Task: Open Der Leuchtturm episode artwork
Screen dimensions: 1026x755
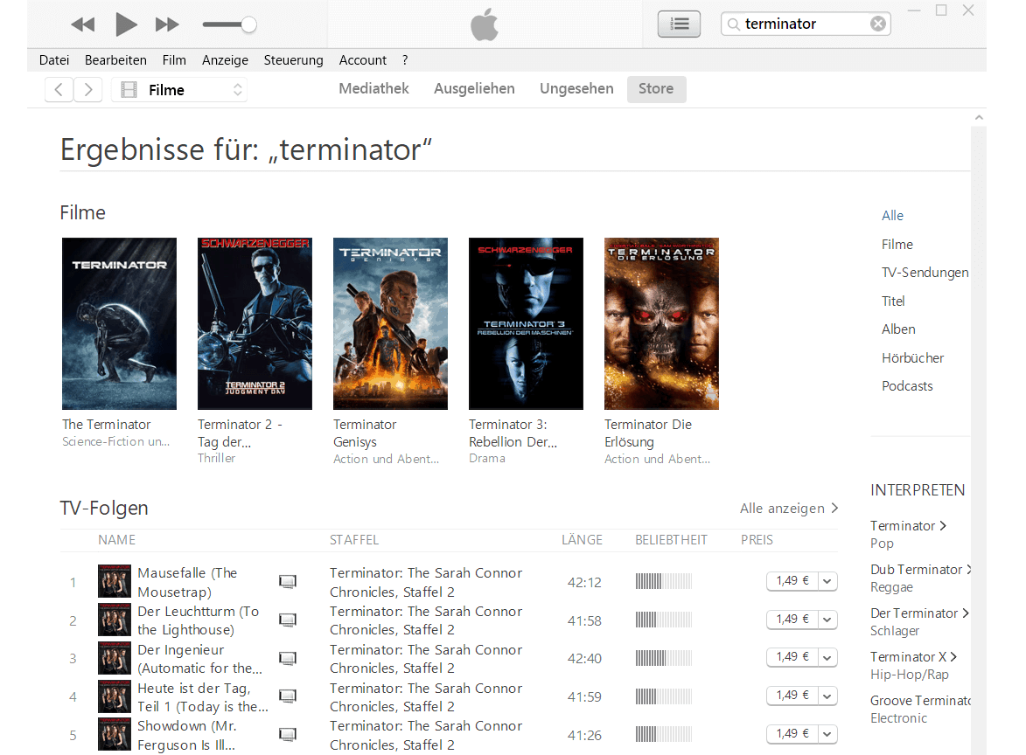Action: (x=115, y=620)
